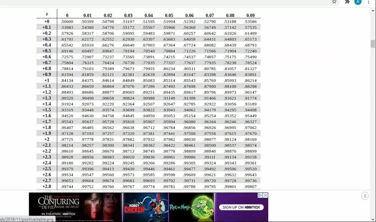Click the z column header in the table

click(x=47, y=14)
